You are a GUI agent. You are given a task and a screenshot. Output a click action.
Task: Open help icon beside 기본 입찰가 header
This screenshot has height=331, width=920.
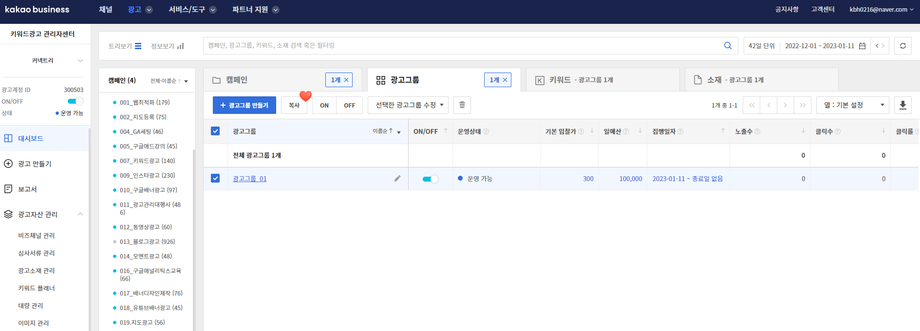[x=581, y=131]
